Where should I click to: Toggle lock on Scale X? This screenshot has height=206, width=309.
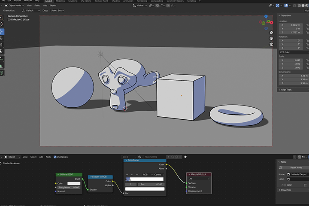click(307, 60)
